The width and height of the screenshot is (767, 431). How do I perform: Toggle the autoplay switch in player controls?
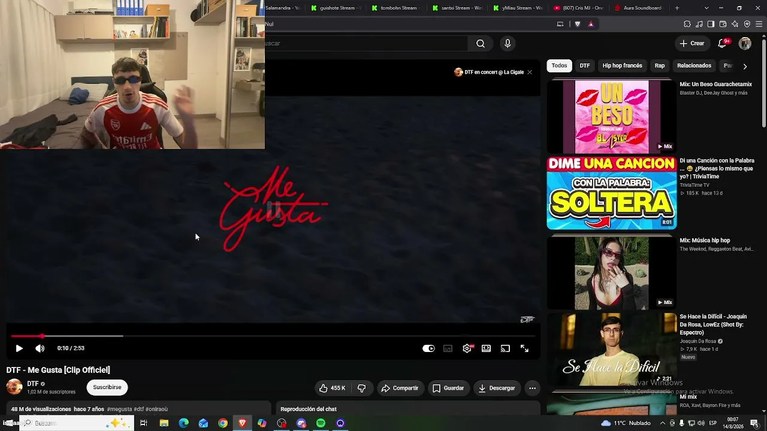point(428,348)
